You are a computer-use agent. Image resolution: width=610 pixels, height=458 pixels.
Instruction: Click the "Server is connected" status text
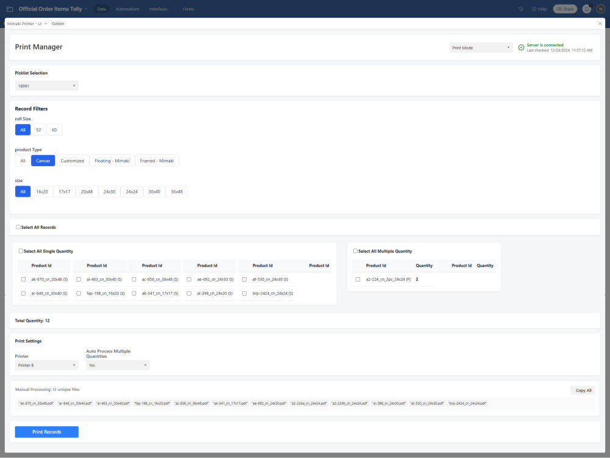pyautogui.click(x=545, y=45)
